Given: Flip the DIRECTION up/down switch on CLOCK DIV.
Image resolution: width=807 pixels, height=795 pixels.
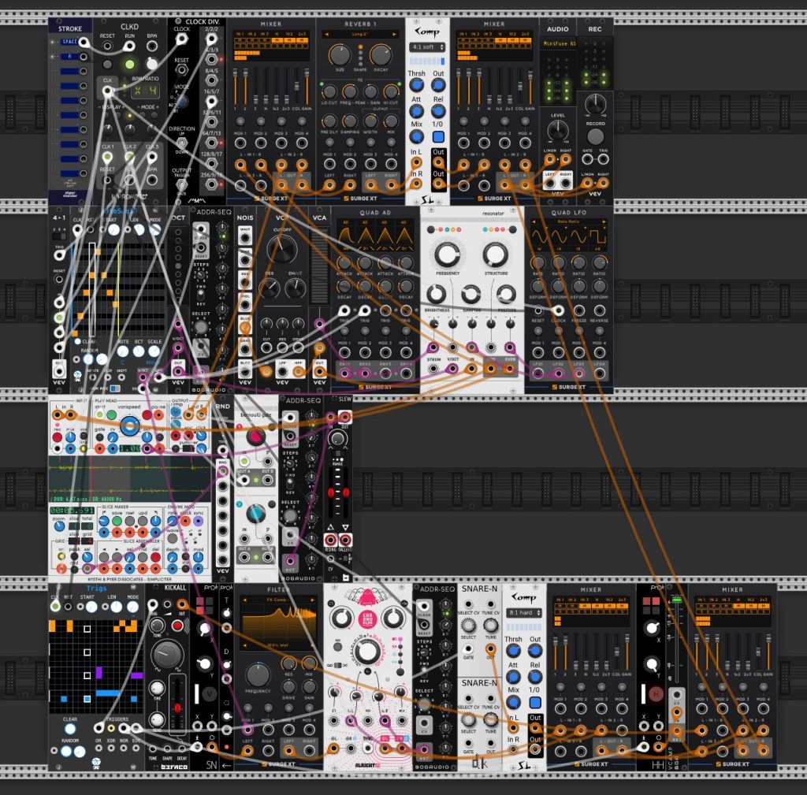Looking at the screenshot, I should [x=181, y=143].
